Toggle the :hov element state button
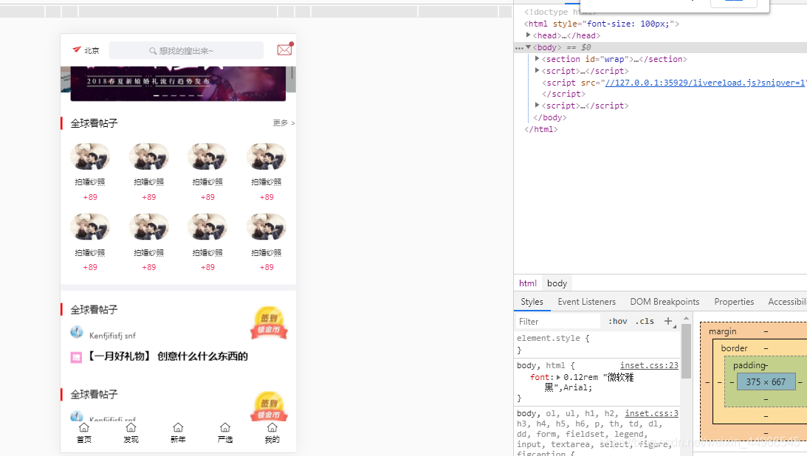The width and height of the screenshot is (807, 456). [x=617, y=321]
